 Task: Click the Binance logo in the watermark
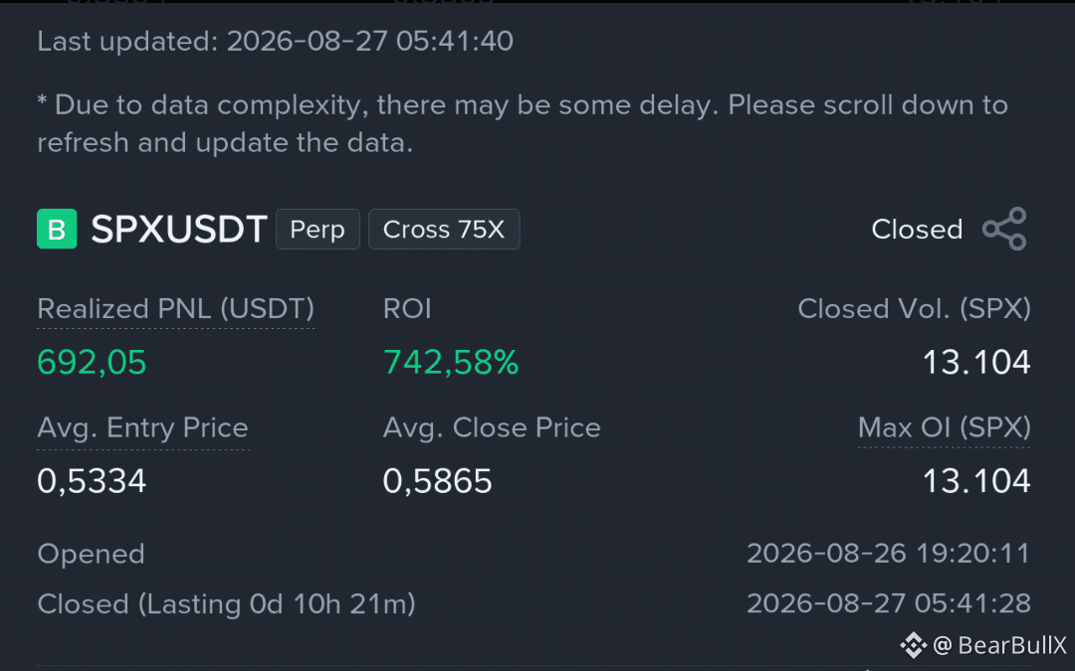point(913,645)
